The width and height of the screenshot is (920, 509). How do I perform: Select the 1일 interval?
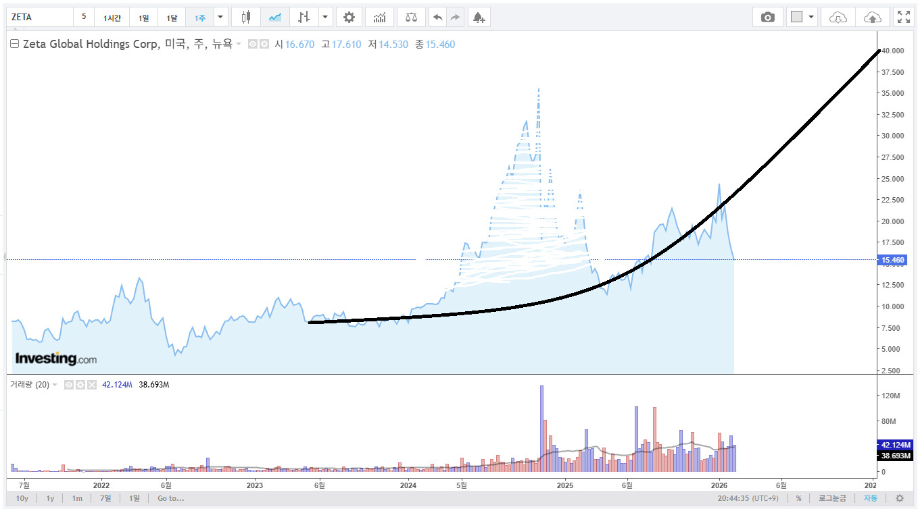tap(144, 17)
